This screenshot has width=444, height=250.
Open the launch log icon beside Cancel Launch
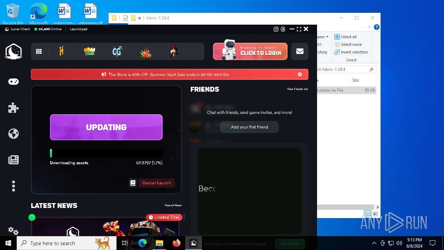(x=133, y=183)
